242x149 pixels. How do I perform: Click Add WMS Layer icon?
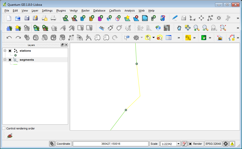click(109, 18)
